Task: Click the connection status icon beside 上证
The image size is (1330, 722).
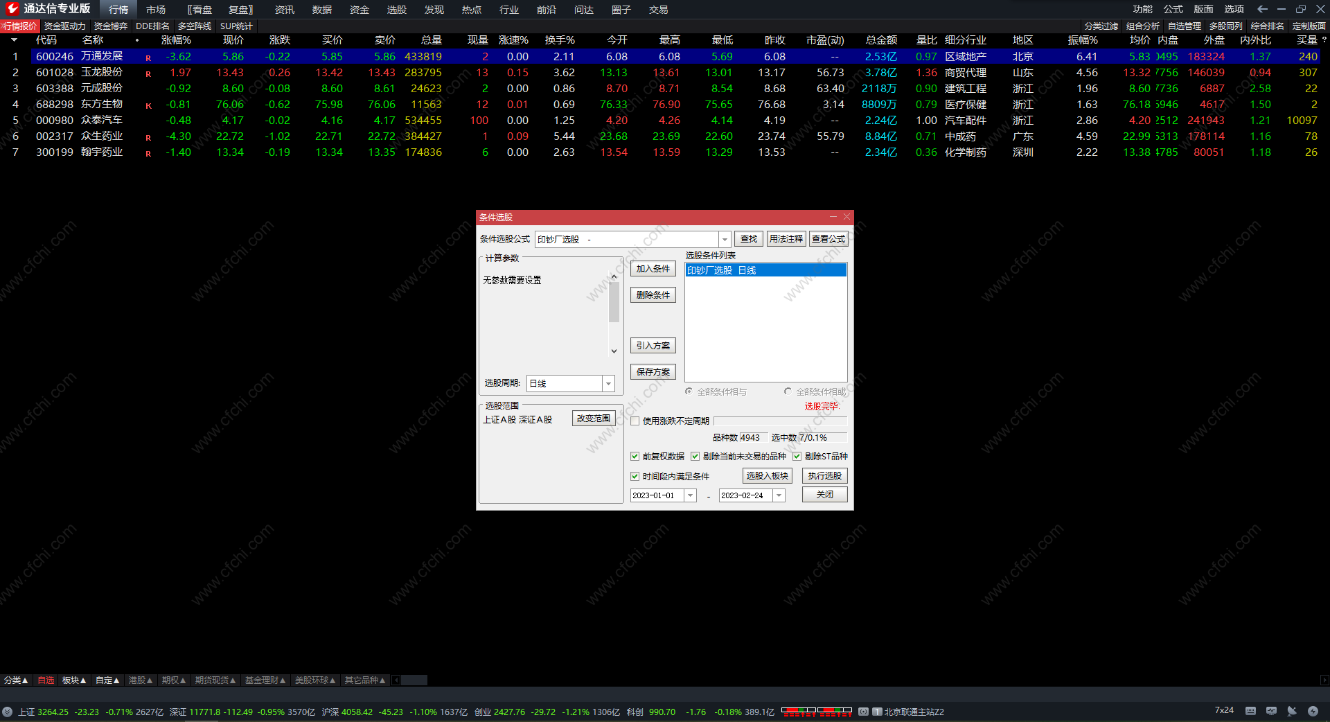Action: tap(7, 712)
